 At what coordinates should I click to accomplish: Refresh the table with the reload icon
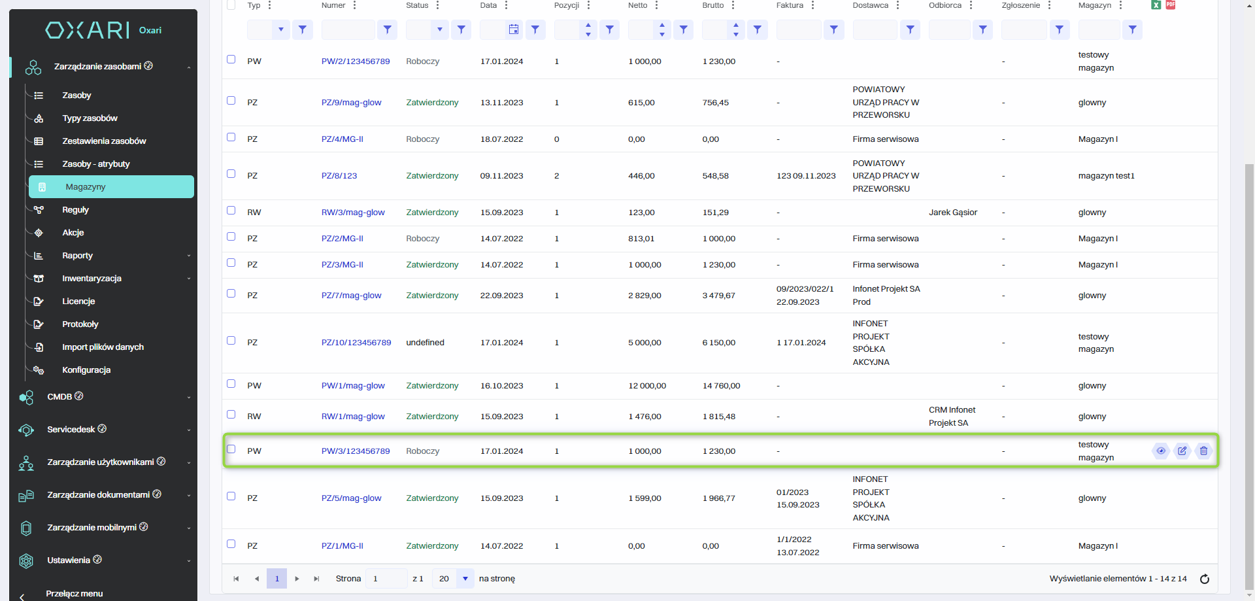click(1205, 579)
